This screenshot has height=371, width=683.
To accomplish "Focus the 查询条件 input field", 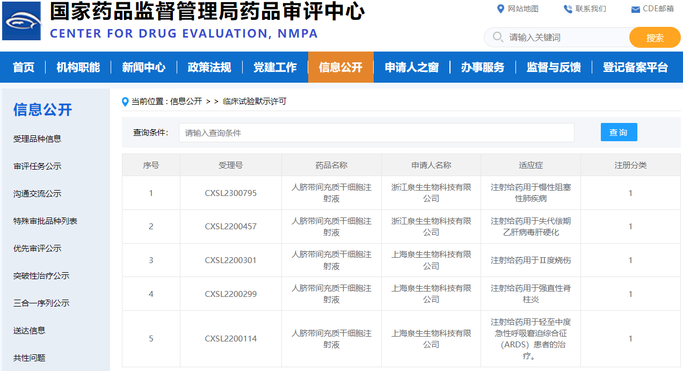I will click(x=376, y=133).
